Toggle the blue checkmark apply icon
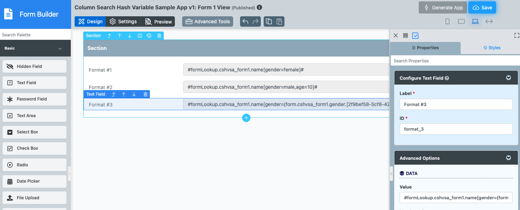Screen dimensions: 520x210 click(415, 35)
